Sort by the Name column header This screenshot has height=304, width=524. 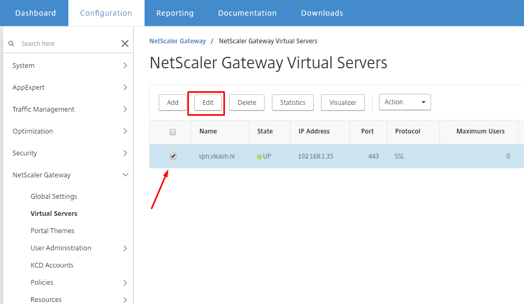(x=208, y=131)
